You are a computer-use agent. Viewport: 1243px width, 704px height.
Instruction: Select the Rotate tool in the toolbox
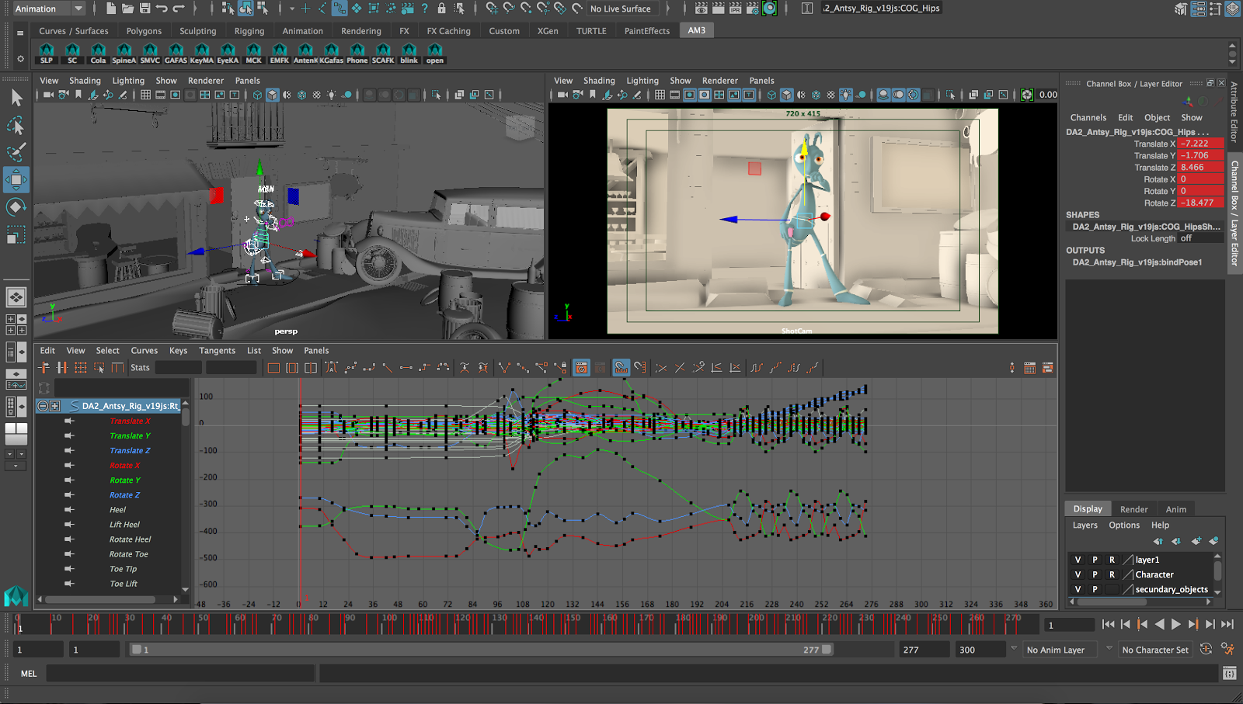(16, 206)
